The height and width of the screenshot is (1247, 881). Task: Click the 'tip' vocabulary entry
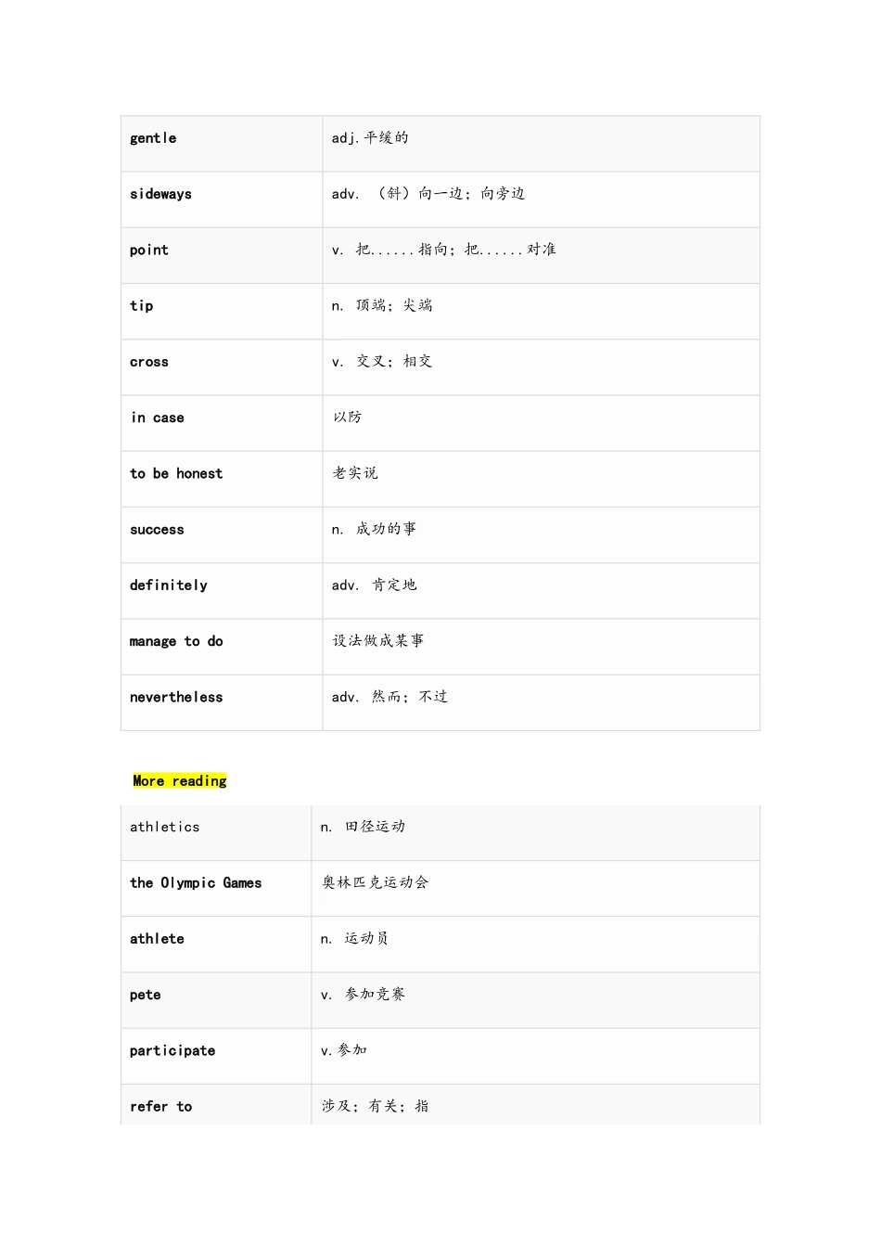[x=142, y=306]
